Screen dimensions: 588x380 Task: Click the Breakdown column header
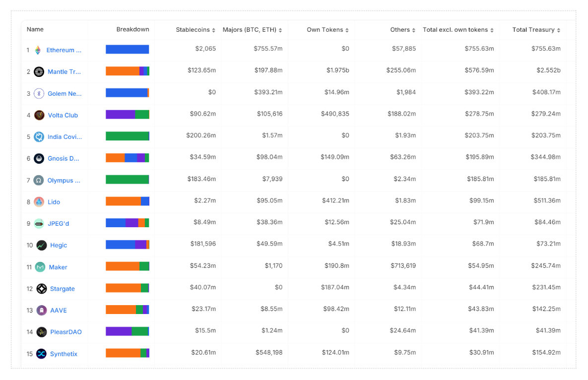pyautogui.click(x=133, y=29)
